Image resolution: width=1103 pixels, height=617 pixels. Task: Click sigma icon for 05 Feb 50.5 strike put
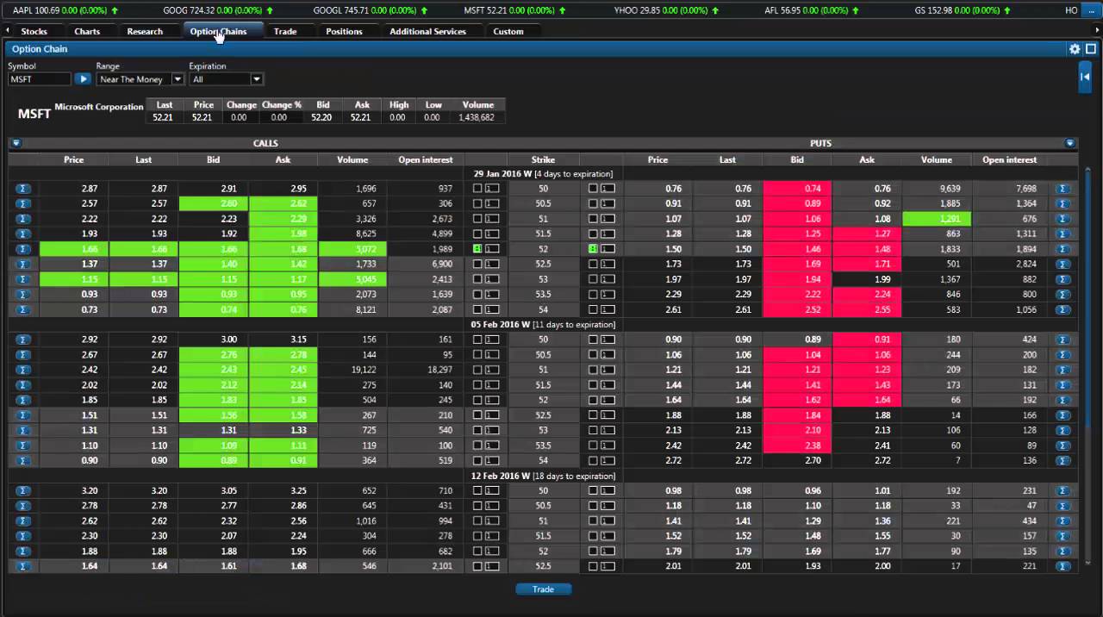pos(1063,355)
